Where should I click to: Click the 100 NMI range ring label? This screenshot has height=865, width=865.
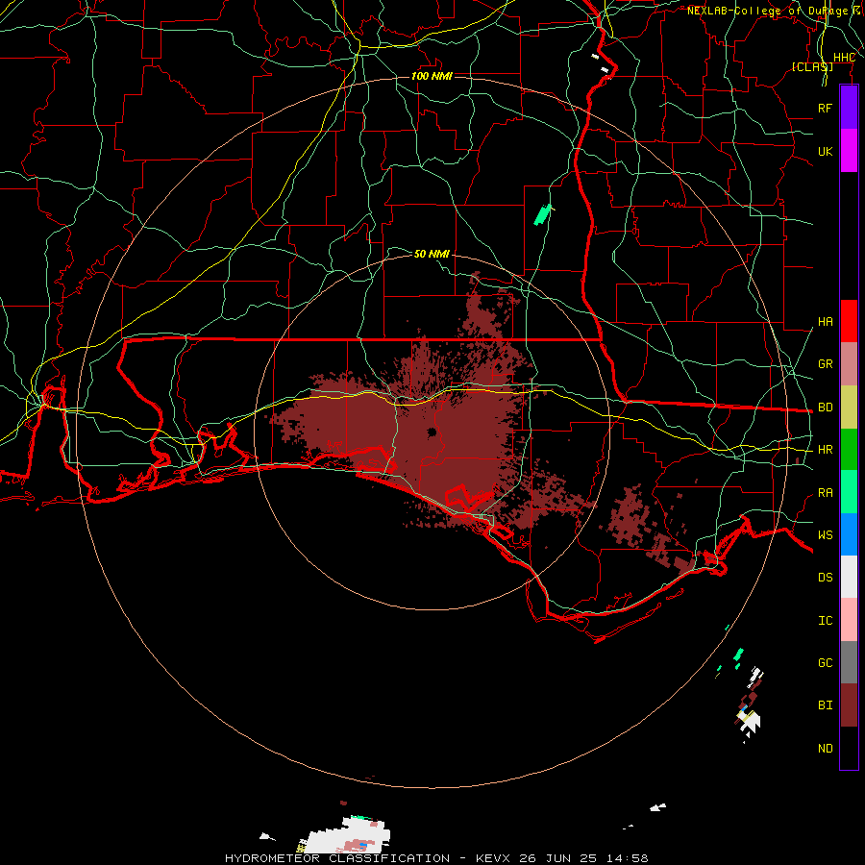tap(432, 76)
